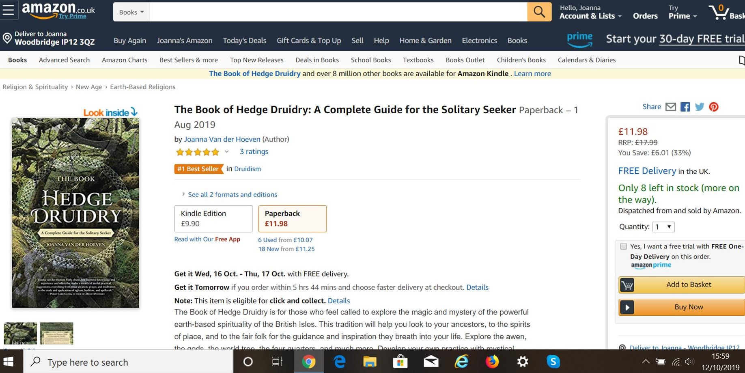This screenshot has width=745, height=373.
Task: Share the book on Twitter
Action: 699,107
